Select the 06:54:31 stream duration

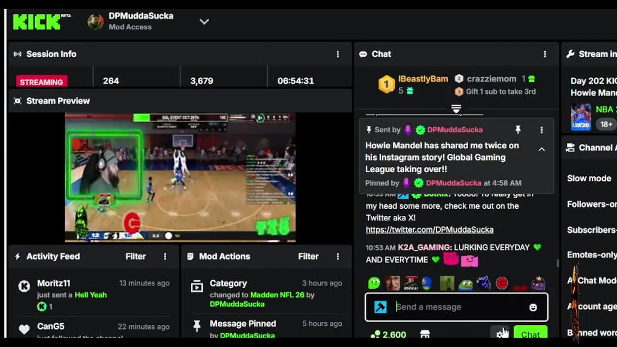coord(295,81)
